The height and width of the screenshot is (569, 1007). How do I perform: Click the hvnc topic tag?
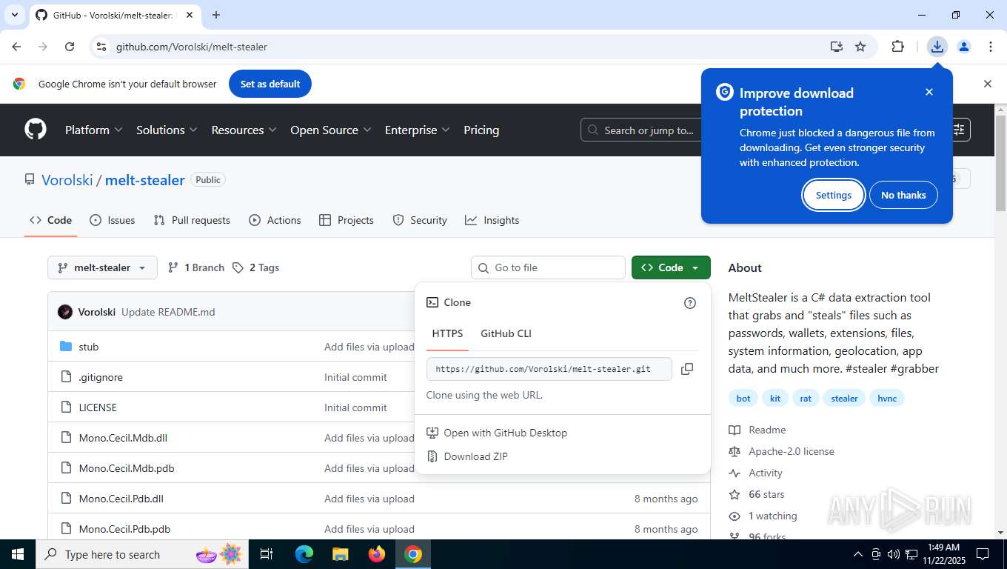(887, 398)
